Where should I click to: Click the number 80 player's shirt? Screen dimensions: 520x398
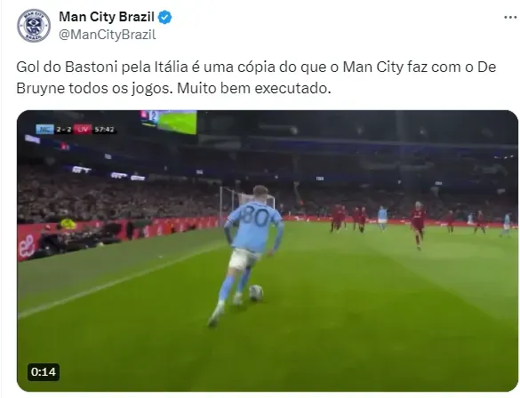pyautogui.click(x=255, y=226)
